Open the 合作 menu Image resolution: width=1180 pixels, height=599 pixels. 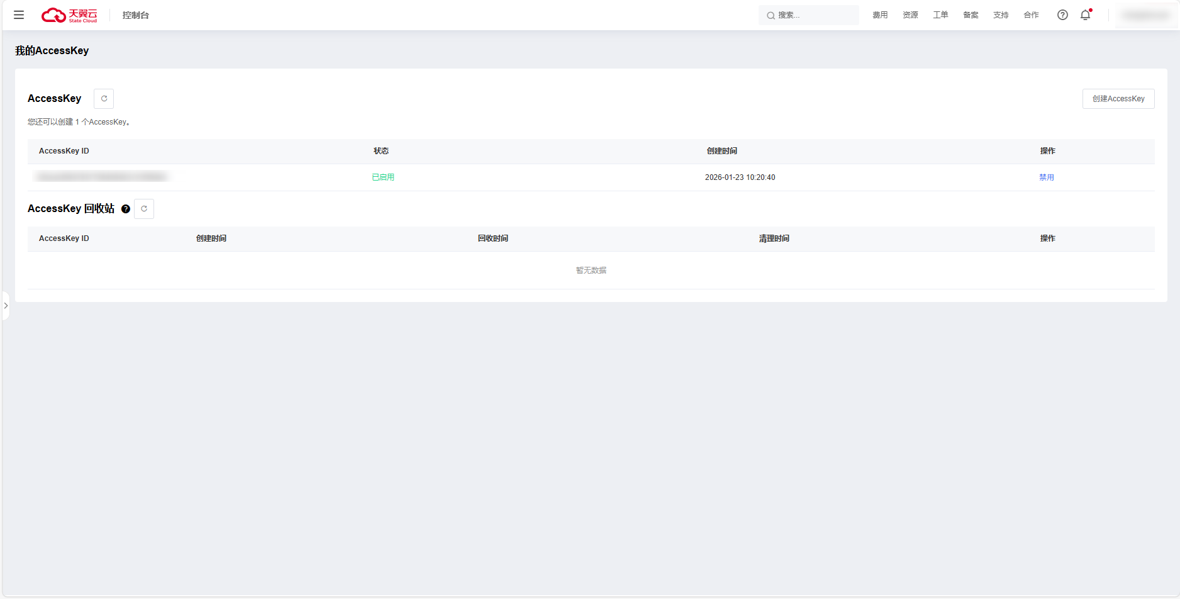click(x=1031, y=15)
